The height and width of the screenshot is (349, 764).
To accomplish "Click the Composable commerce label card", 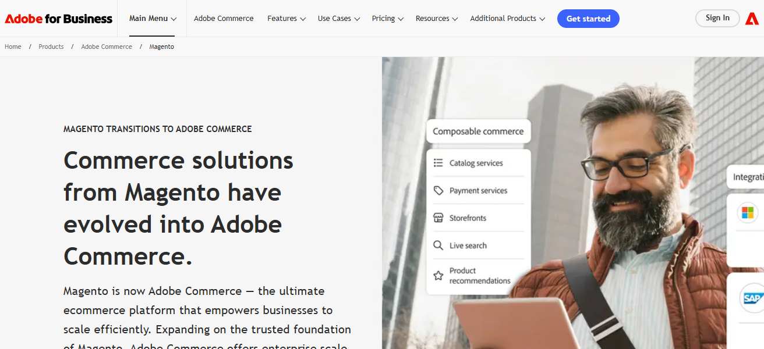I will tap(477, 131).
